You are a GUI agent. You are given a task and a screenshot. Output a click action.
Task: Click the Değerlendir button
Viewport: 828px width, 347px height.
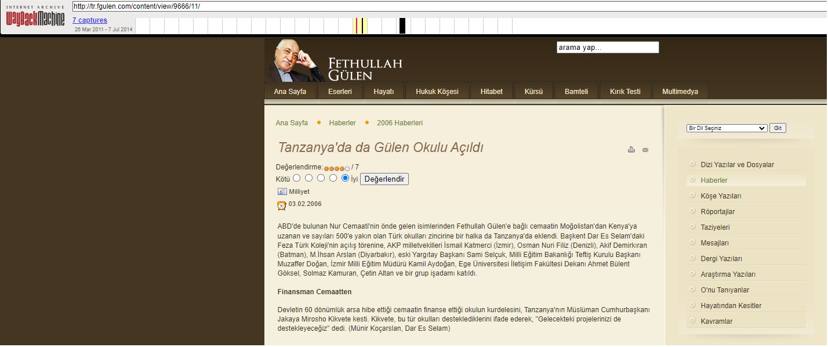tap(384, 179)
